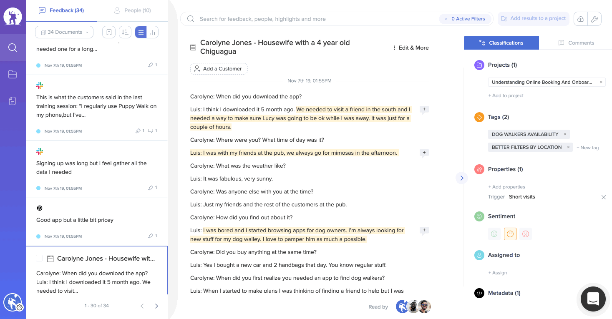Open the training session Puppy Walk feedback
Image resolution: width=612 pixels, height=319 pixels.
coord(97,108)
